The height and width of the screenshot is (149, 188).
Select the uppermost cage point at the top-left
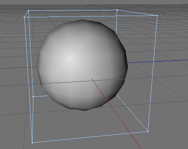28,10
